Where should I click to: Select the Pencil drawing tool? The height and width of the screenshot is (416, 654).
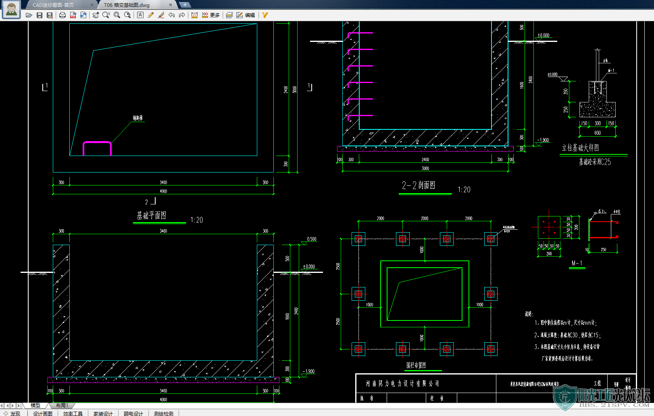point(151,15)
